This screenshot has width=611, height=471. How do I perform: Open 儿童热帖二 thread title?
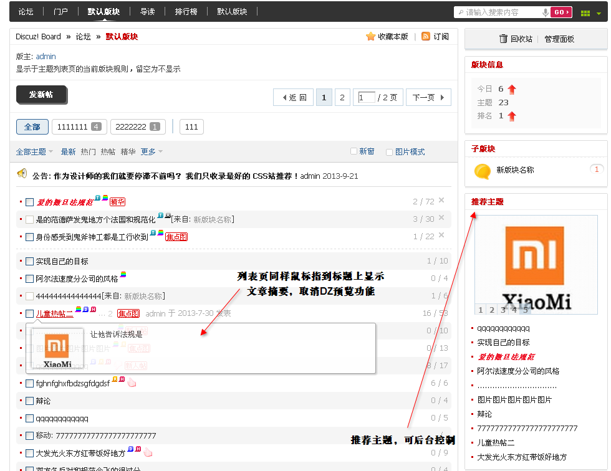[x=55, y=314]
